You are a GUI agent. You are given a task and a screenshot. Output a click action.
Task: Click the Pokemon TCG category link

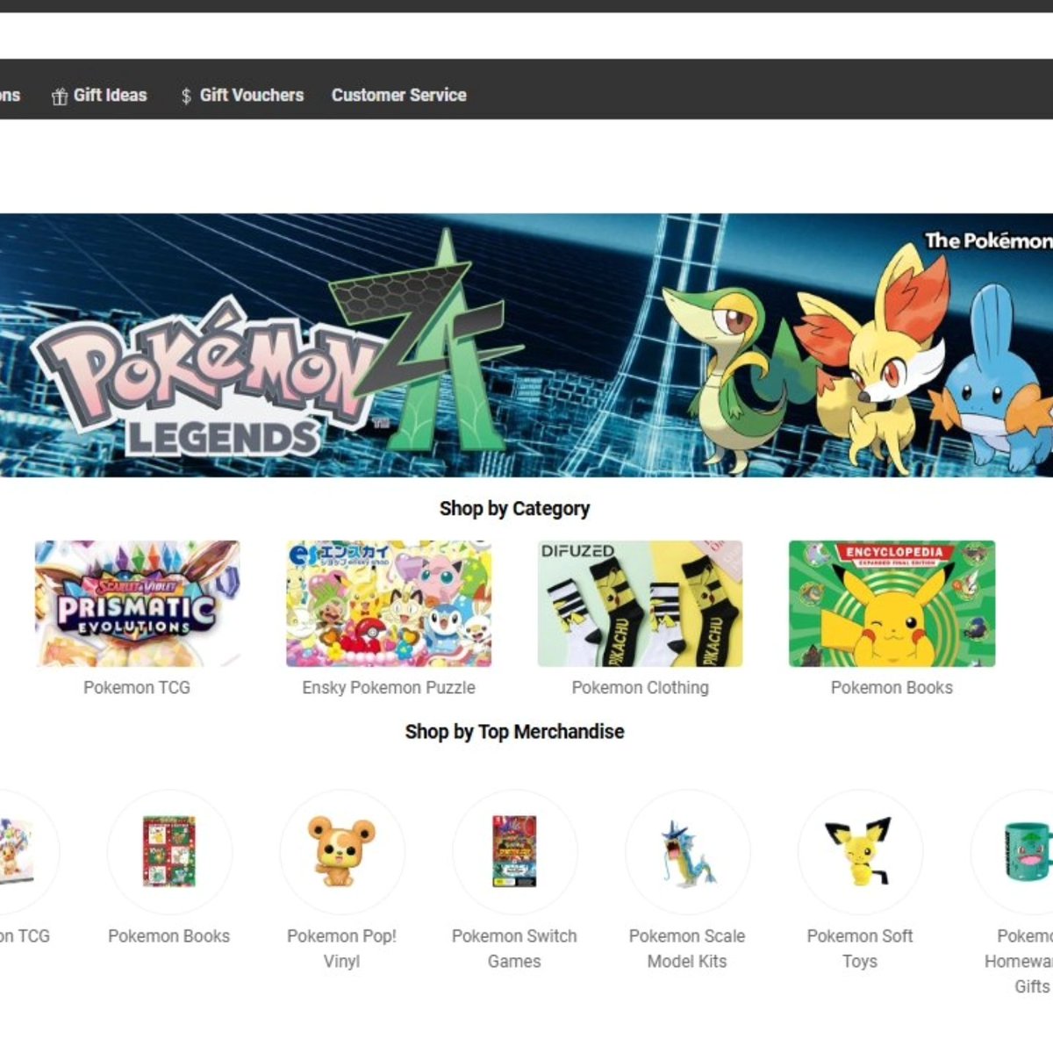[x=136, y=687]
